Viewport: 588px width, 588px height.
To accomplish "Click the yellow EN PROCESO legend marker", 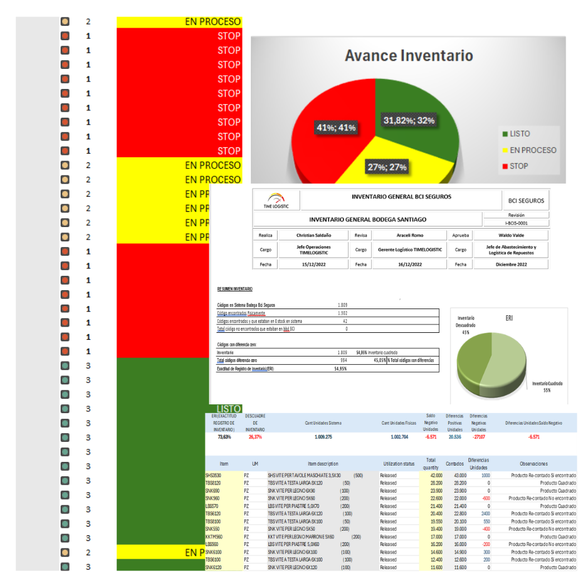I will [505, 150].
